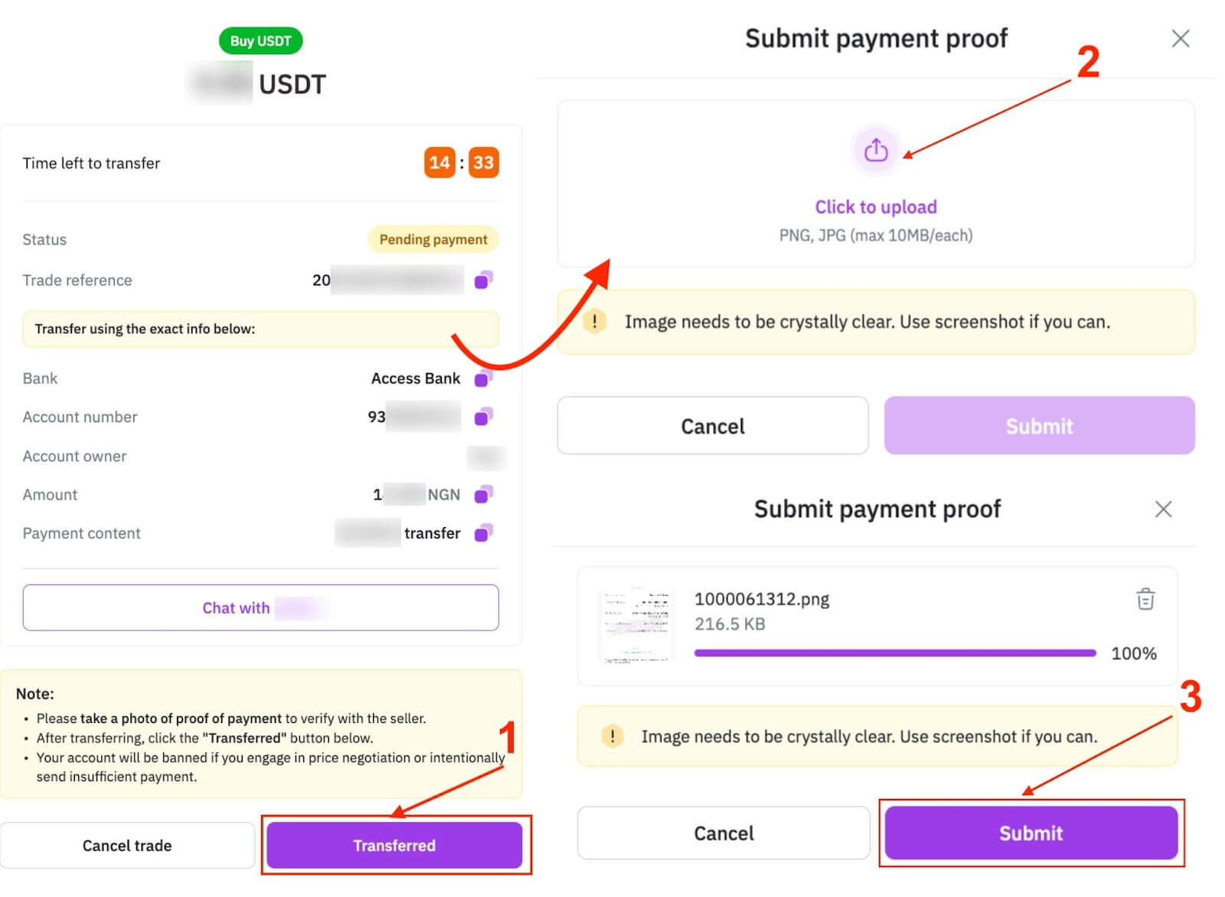Delete uploaded file 1000061312.png
1225x897 pixels.
click(1145, 599)
